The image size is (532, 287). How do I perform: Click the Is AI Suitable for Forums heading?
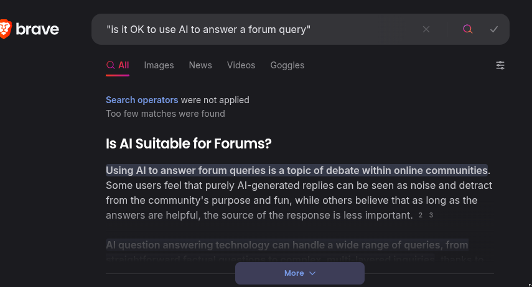click(189, 143)
